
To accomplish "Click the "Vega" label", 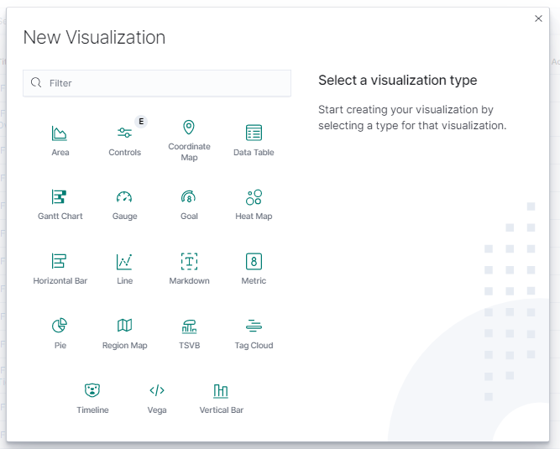I will [x=157, y=410].
